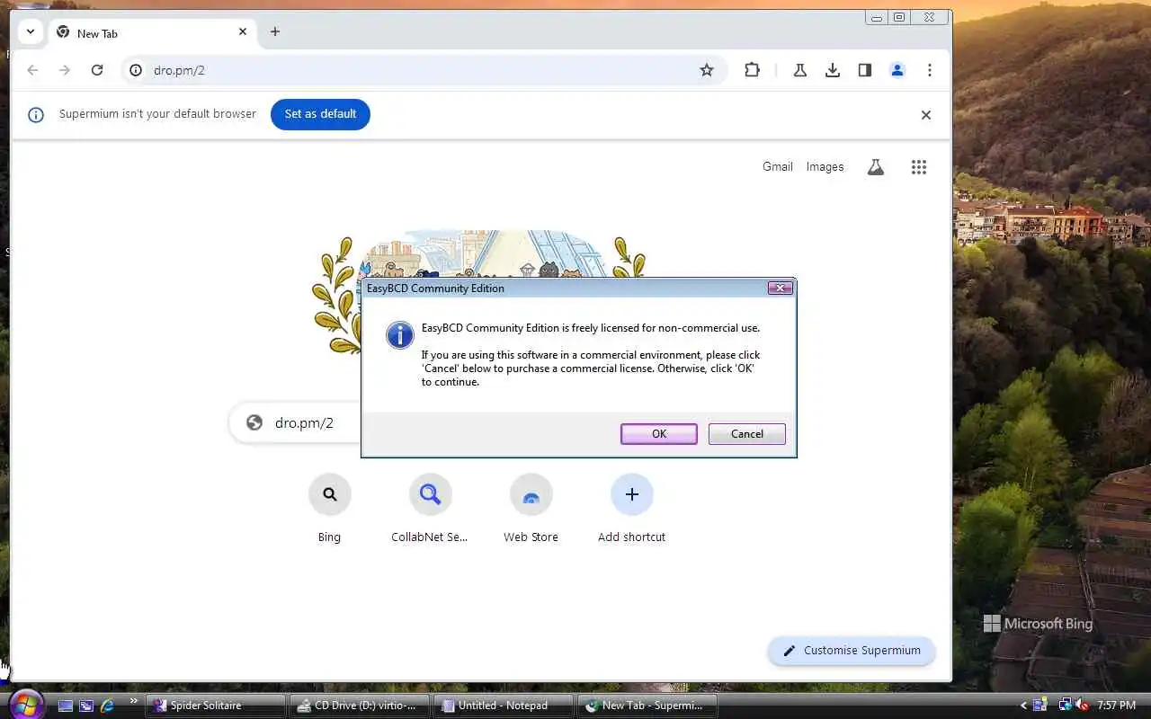Open Images link

pos(825,167)
